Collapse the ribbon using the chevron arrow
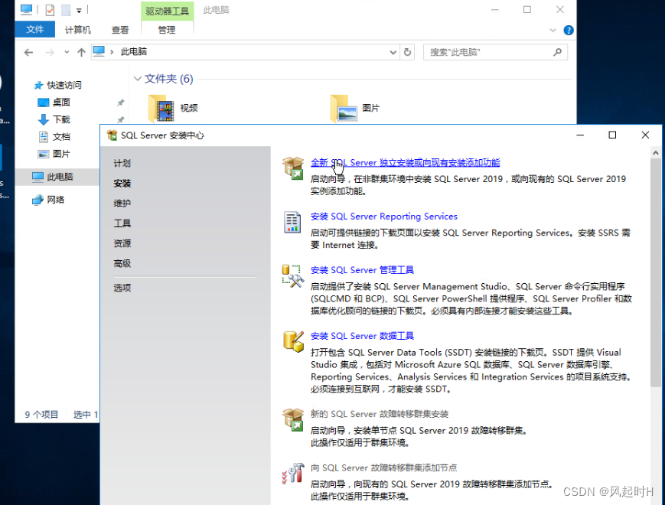Screen dimensions: 665x505 point(552,30)
